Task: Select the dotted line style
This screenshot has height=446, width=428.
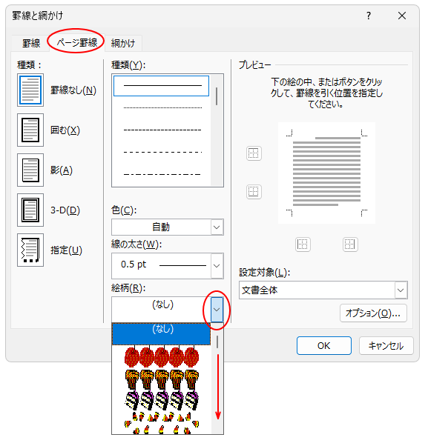Action: pos(162,108)
